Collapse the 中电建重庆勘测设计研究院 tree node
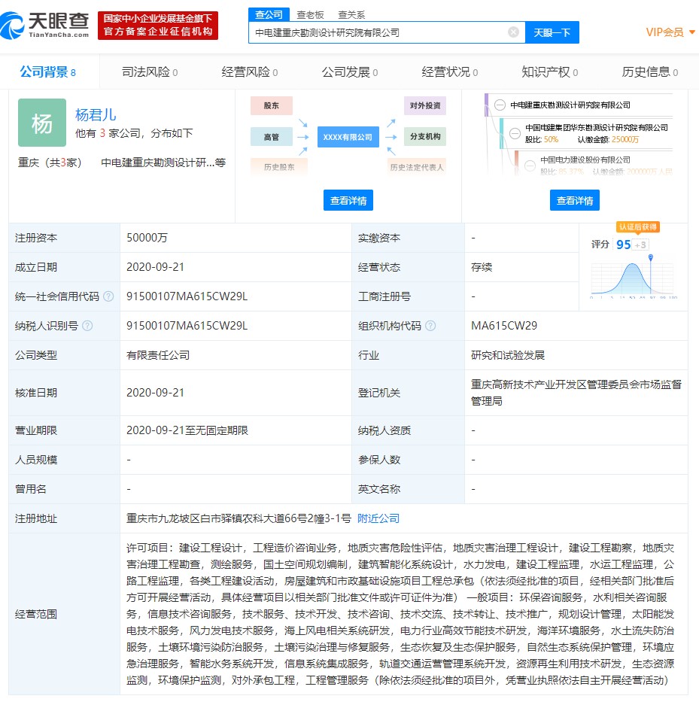Viewport: 699px width, 711px height. coord(500,105)
